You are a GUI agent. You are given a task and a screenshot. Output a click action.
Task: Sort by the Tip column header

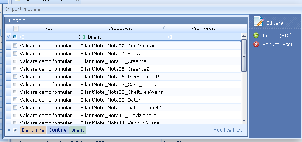(49, 29)
